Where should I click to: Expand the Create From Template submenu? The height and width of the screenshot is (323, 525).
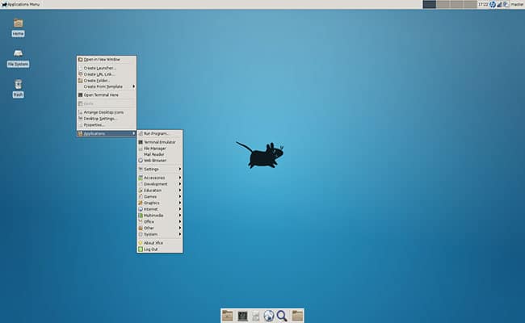coord(107,86)
